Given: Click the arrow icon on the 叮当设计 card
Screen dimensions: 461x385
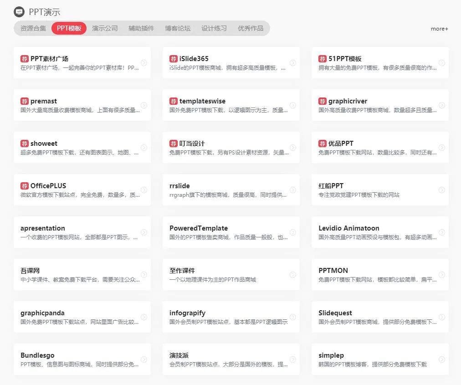Looking at the screenshot, I should [x=293, y=147].
